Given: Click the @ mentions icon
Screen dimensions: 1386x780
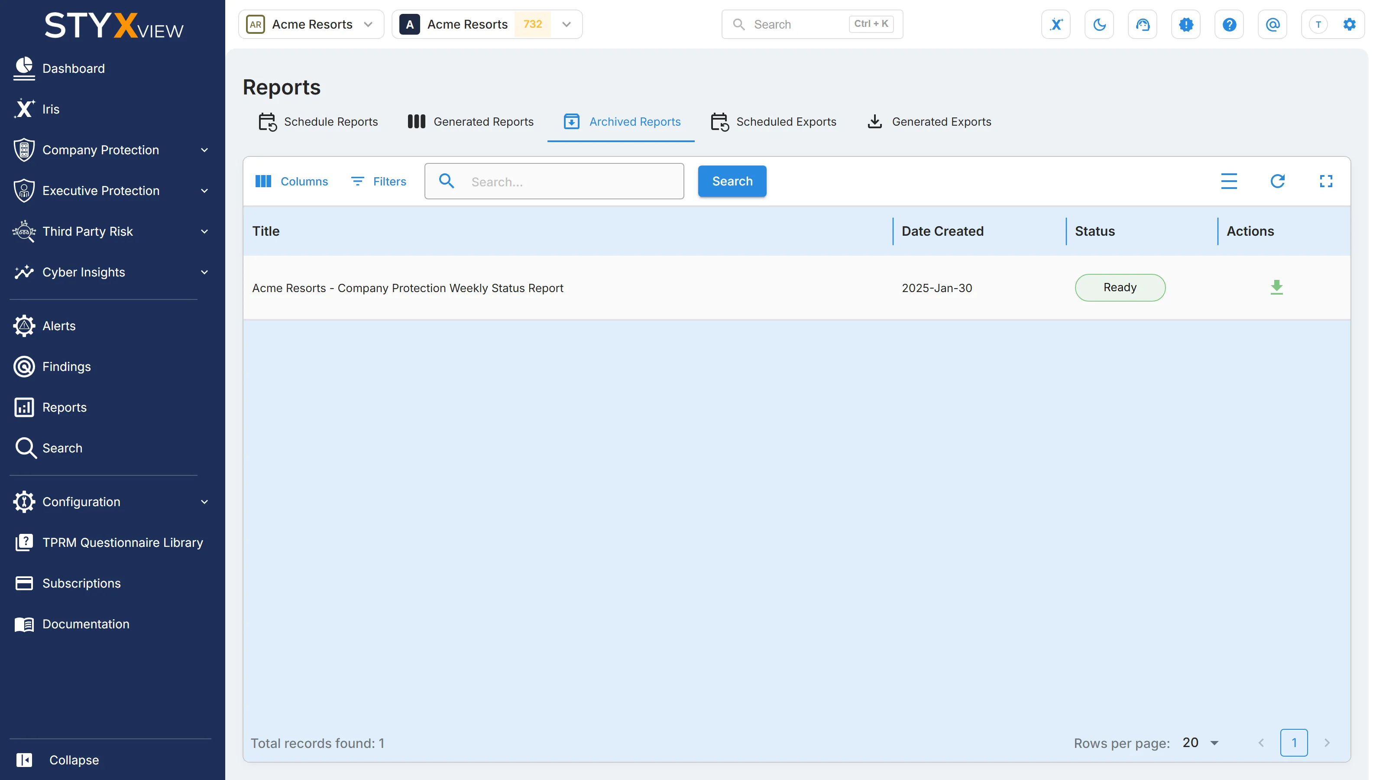Looking at the screenshot, I should [x=1273, y=24].
